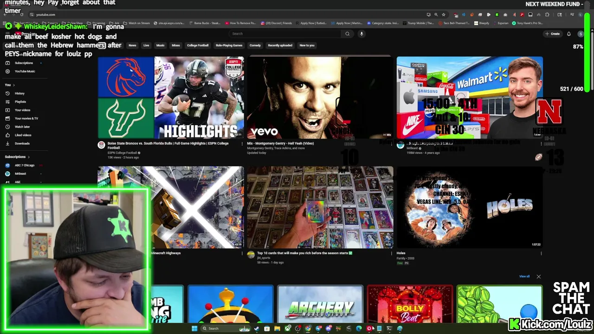This screenshot has width=594, height=334.
Task: Open Microsoft Store from taskbar
Action: pyautogui.click(x=267, y=328)
